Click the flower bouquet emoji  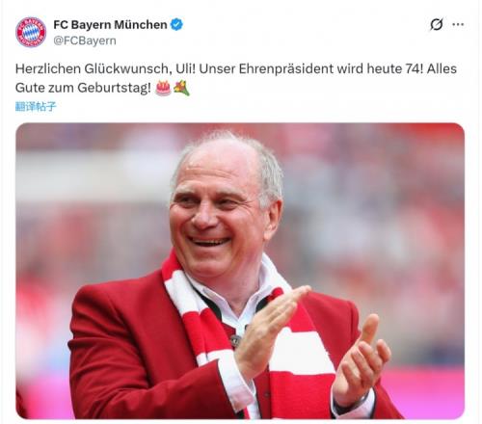click(x=181, y=89)
